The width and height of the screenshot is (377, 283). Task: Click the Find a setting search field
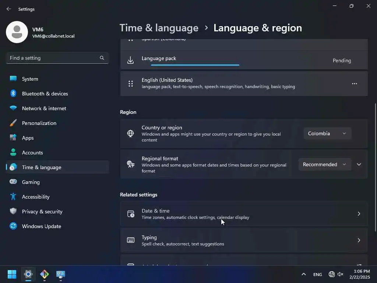57,58
